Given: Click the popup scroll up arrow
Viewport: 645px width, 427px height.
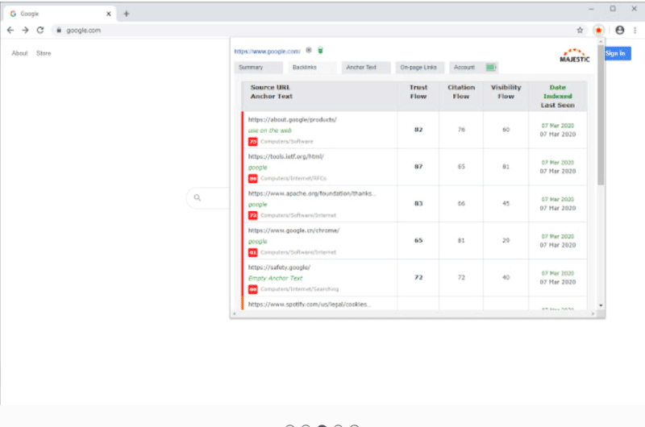Looking at the screenshot, I should click(601, 42).
